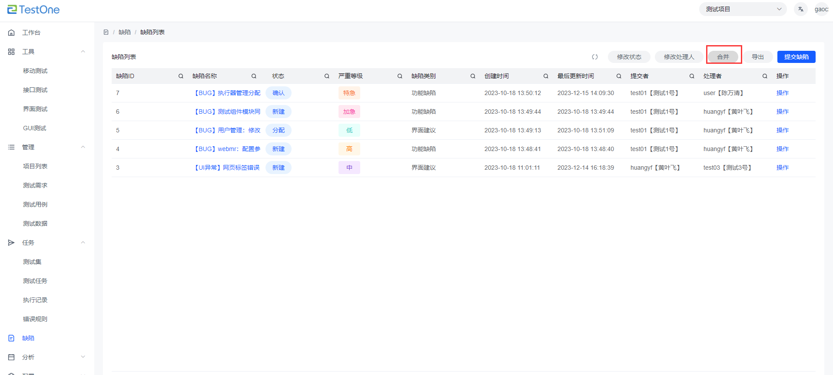The image size is (833, 375).
Task: Open the 测试项目 project dropdown
Action: tap(742, 9)
